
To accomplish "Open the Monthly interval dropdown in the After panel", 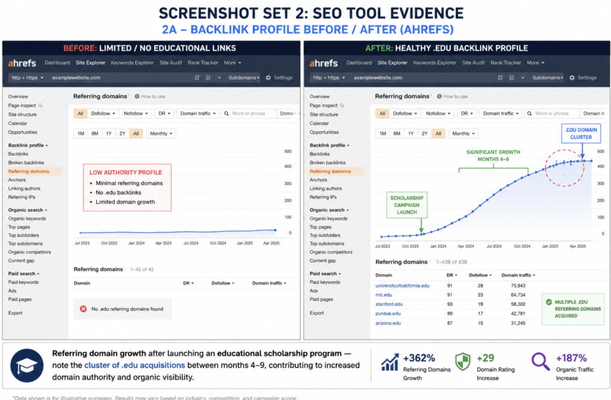I will coord(463,134).
